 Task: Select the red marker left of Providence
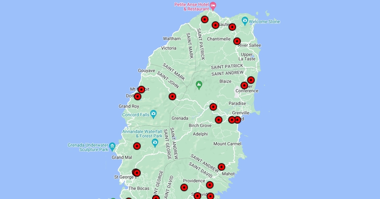coord(184,187)
